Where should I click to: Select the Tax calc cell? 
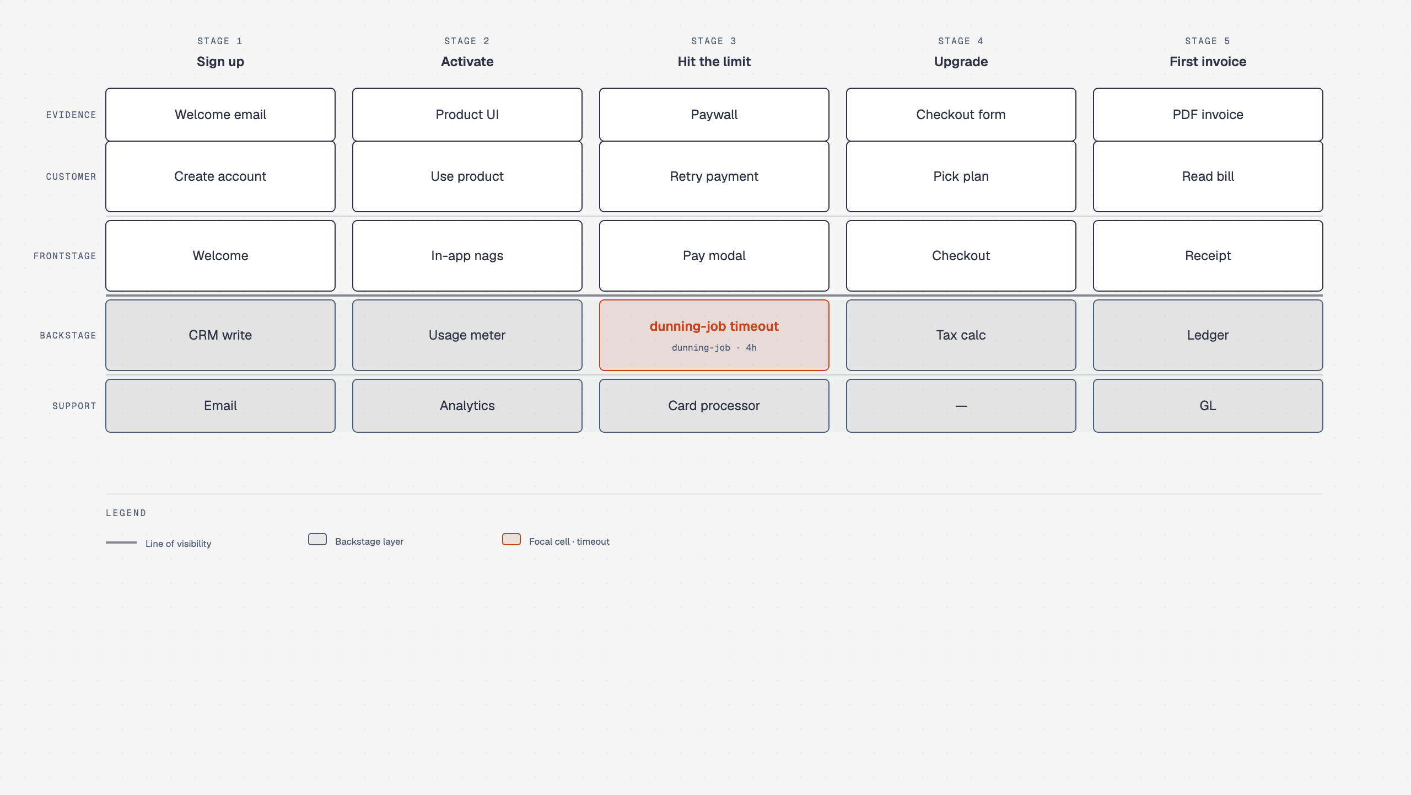961,335
